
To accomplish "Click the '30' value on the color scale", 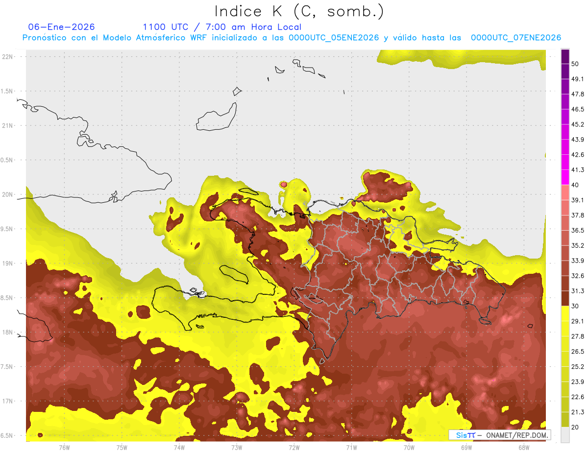I will [575, 306].
